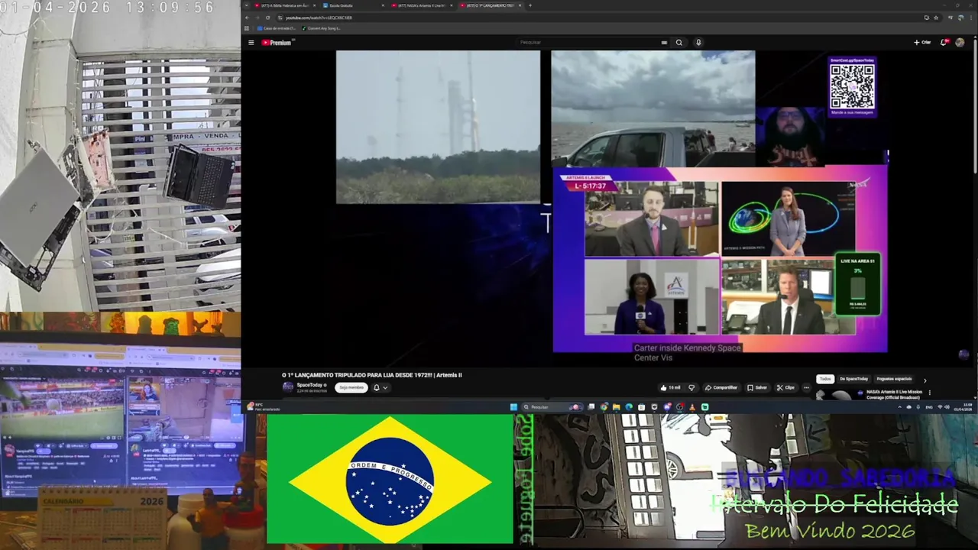Open VLC cone icon on the taskbar
This screenshot has width=978, height=550.
[692, 407]
